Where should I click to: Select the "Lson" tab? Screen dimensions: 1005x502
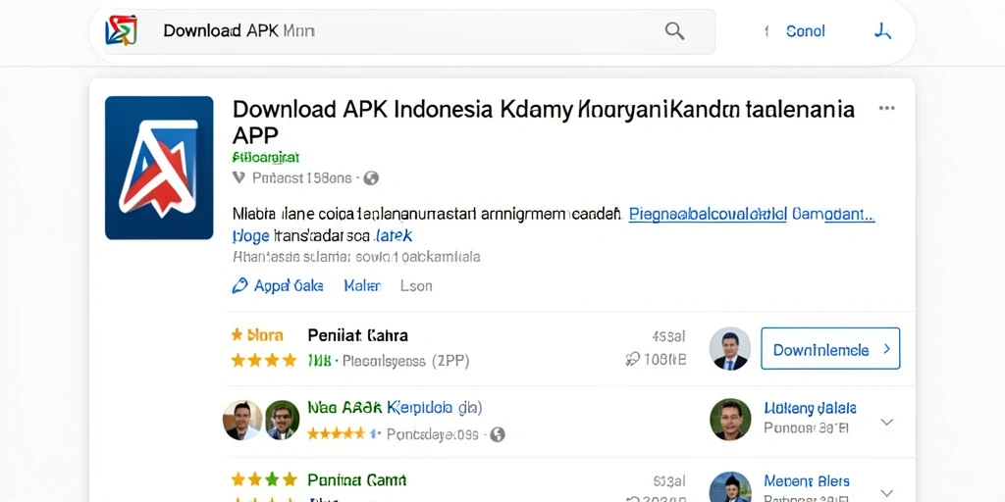[x=416, y=285]
